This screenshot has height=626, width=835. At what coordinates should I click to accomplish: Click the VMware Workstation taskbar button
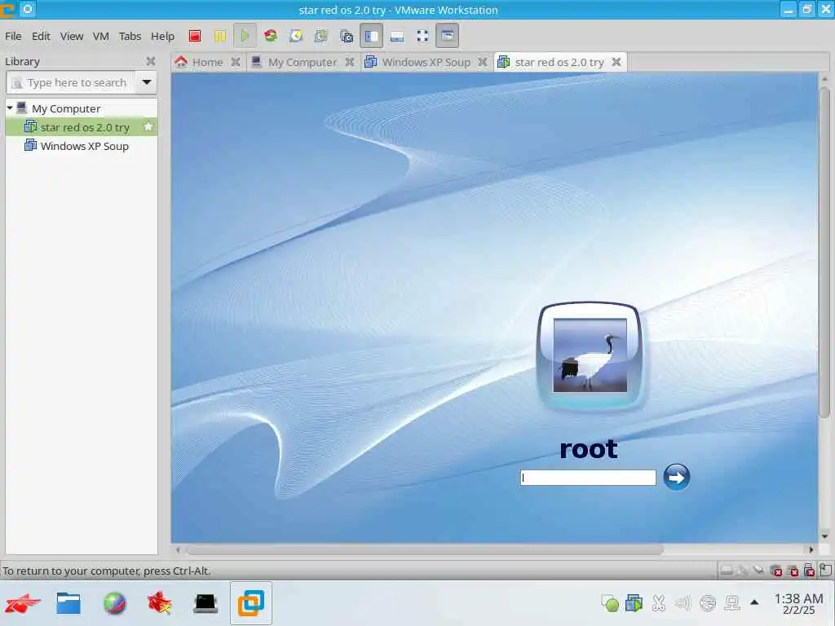pos(251,603)
